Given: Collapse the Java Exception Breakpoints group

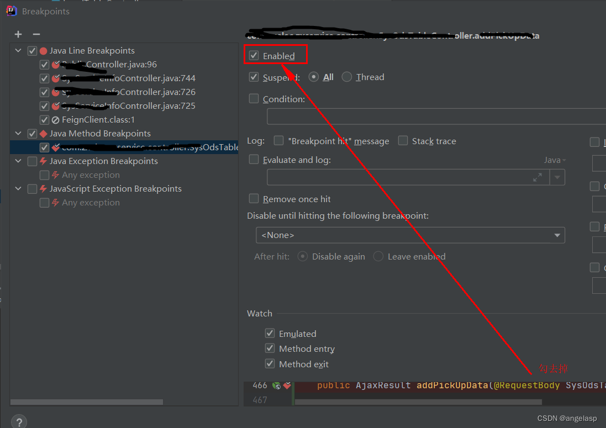Looking at the screenshot, I should (18, 161).
